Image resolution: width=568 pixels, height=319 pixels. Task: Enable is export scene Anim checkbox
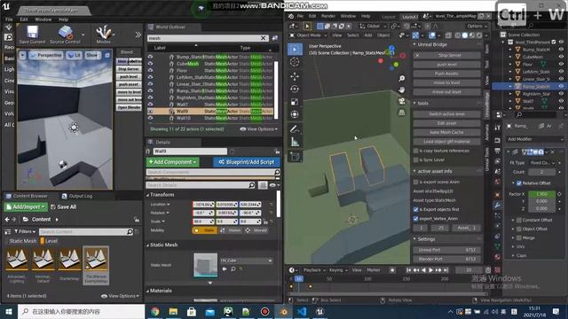416,182
